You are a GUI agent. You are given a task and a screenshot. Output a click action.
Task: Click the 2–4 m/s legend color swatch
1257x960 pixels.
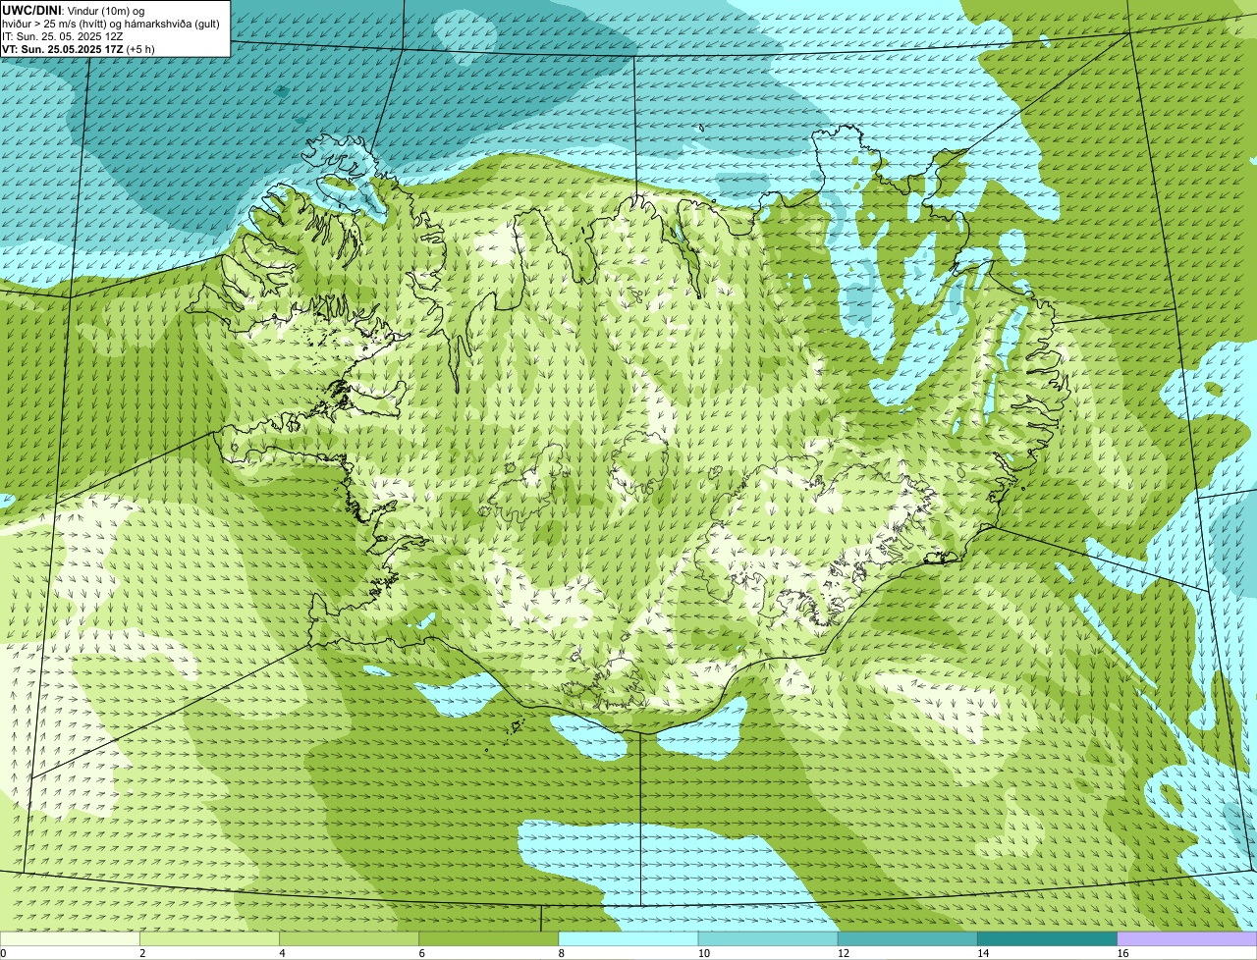210,939
